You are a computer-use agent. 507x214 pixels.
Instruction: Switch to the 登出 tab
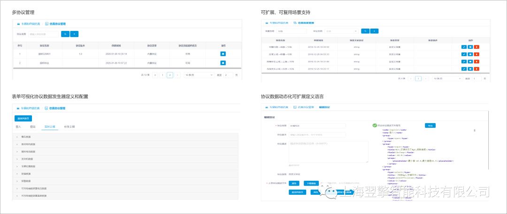pos(32,126)
